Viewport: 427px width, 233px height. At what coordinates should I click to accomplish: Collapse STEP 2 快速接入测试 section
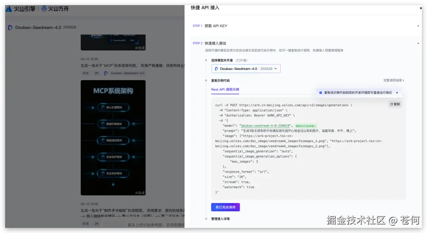click(418, 43)
